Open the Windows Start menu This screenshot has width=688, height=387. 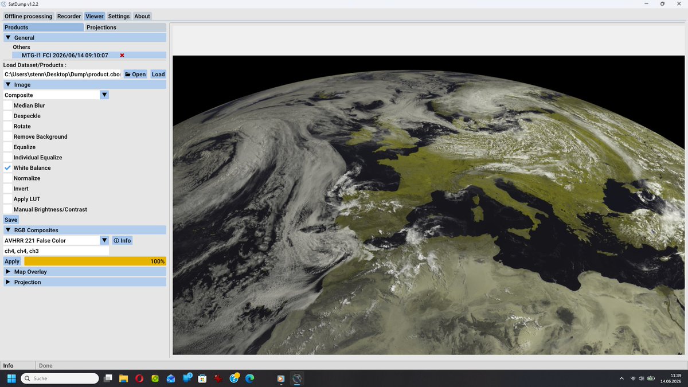[x=11, y=378]
